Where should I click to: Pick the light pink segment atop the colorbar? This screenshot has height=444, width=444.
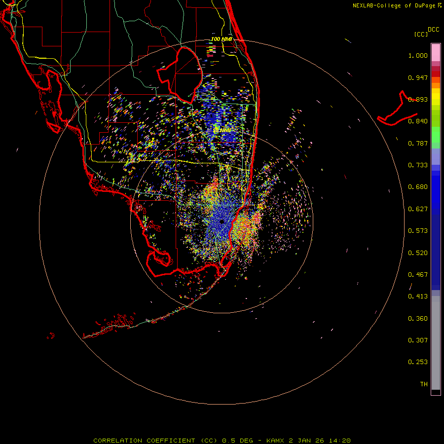[436, 53]
